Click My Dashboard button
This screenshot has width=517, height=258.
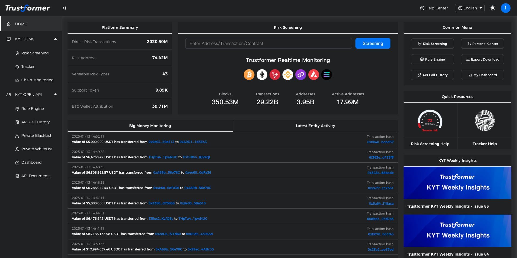pyautogui.click(x=482, y=75)
